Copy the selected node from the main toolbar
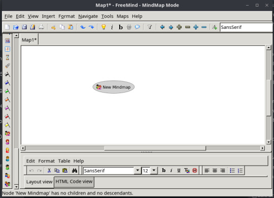This screenshot has width=274, height=198. (62, 27)
